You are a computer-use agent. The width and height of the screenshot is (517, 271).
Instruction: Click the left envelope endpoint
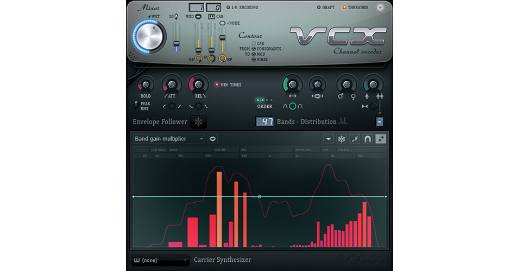133,197
